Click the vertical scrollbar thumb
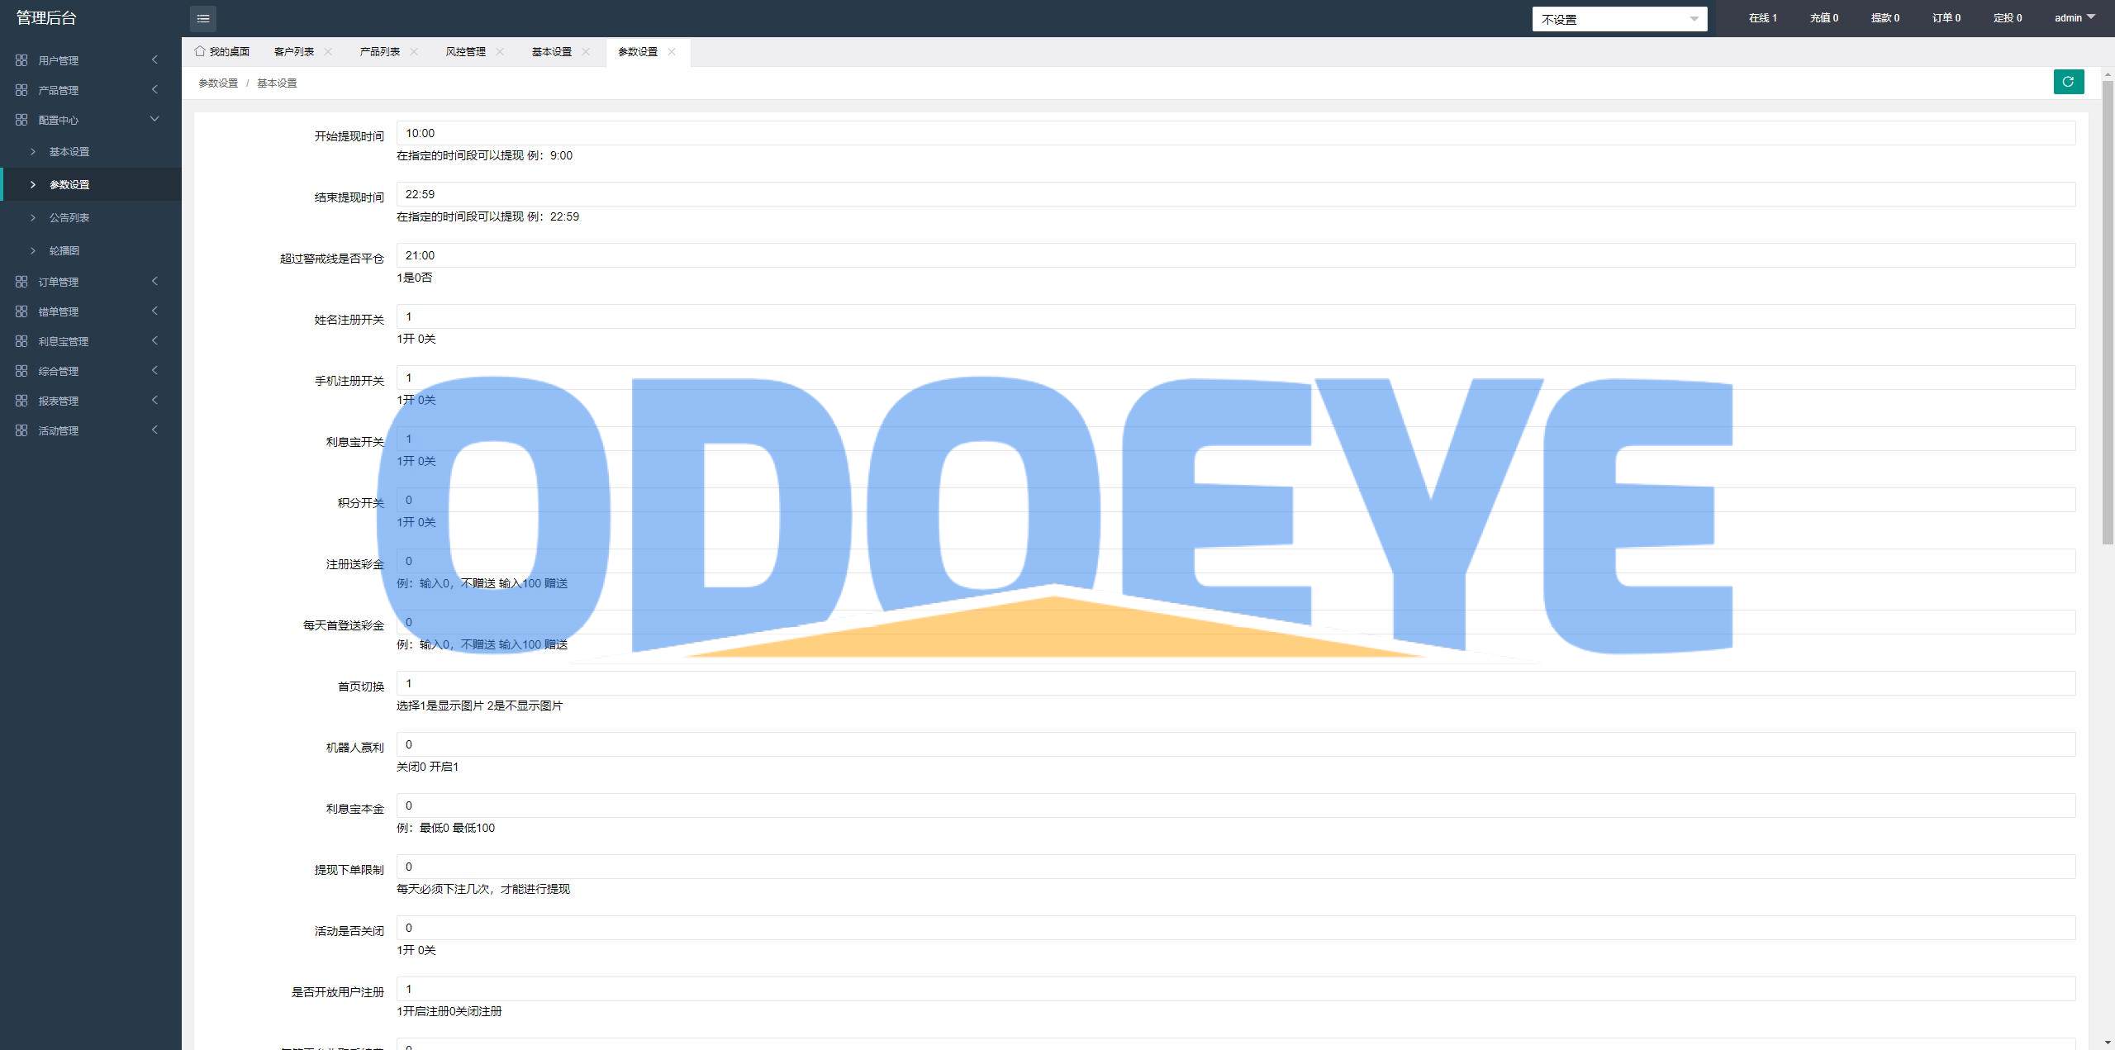The image size is (2115, 1050). coord(2108,312)
